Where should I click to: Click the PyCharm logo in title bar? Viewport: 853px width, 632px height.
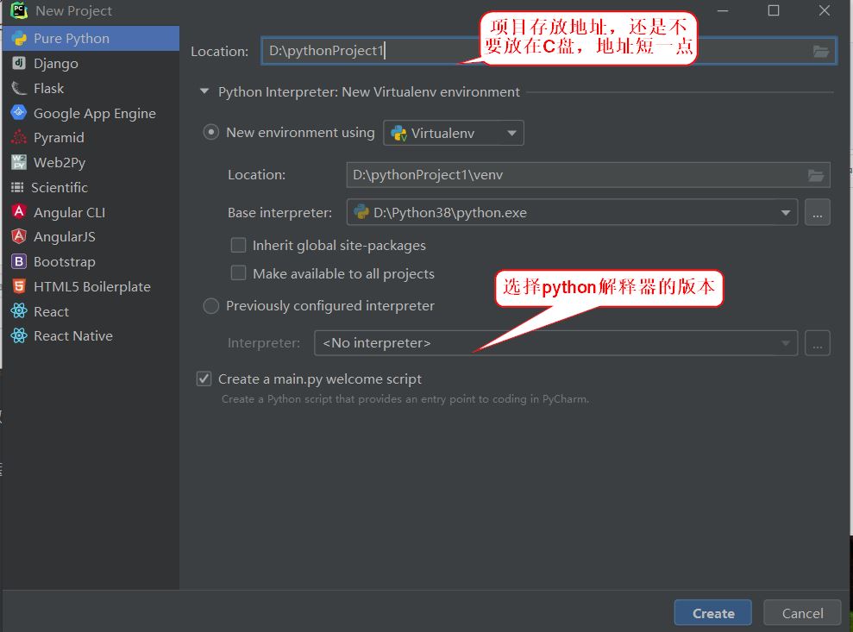[19, 9]
